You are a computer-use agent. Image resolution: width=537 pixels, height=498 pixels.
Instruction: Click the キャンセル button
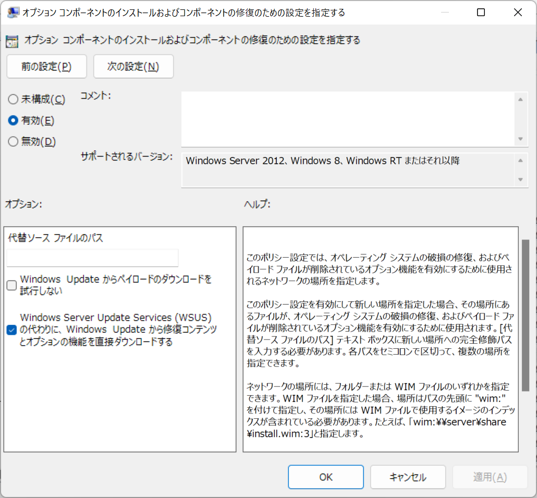[408, 477]
